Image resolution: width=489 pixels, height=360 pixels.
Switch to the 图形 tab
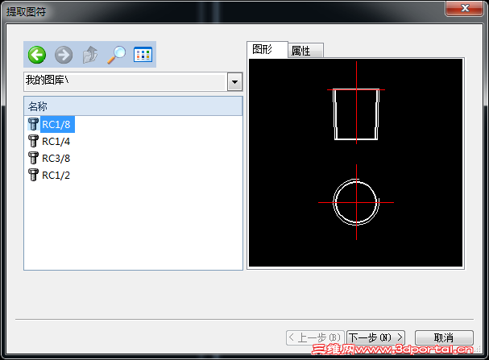(x=267, y=50)
